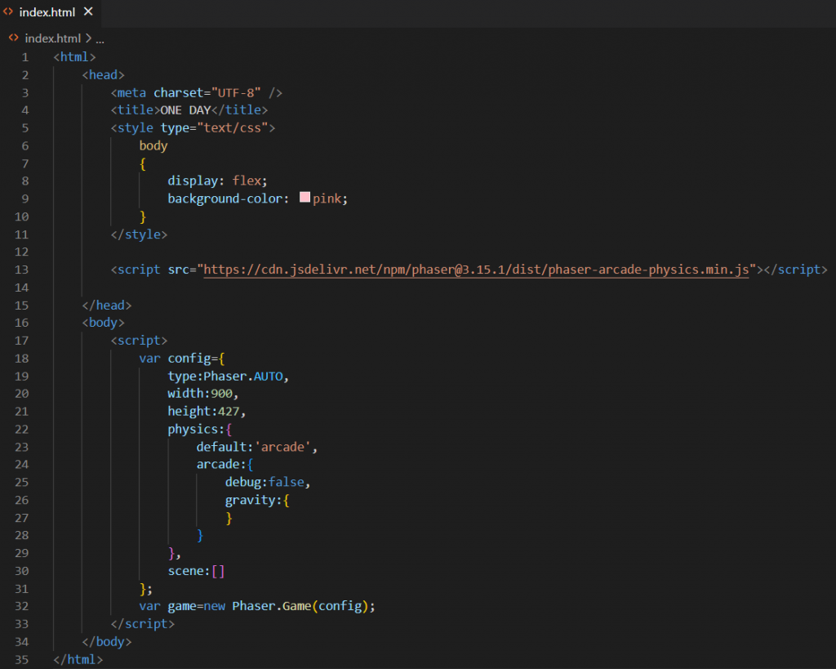This screenshot has width=836, height=669.
Task: Click the pink color swatch on line 9
Action: (x=305, y=198)
